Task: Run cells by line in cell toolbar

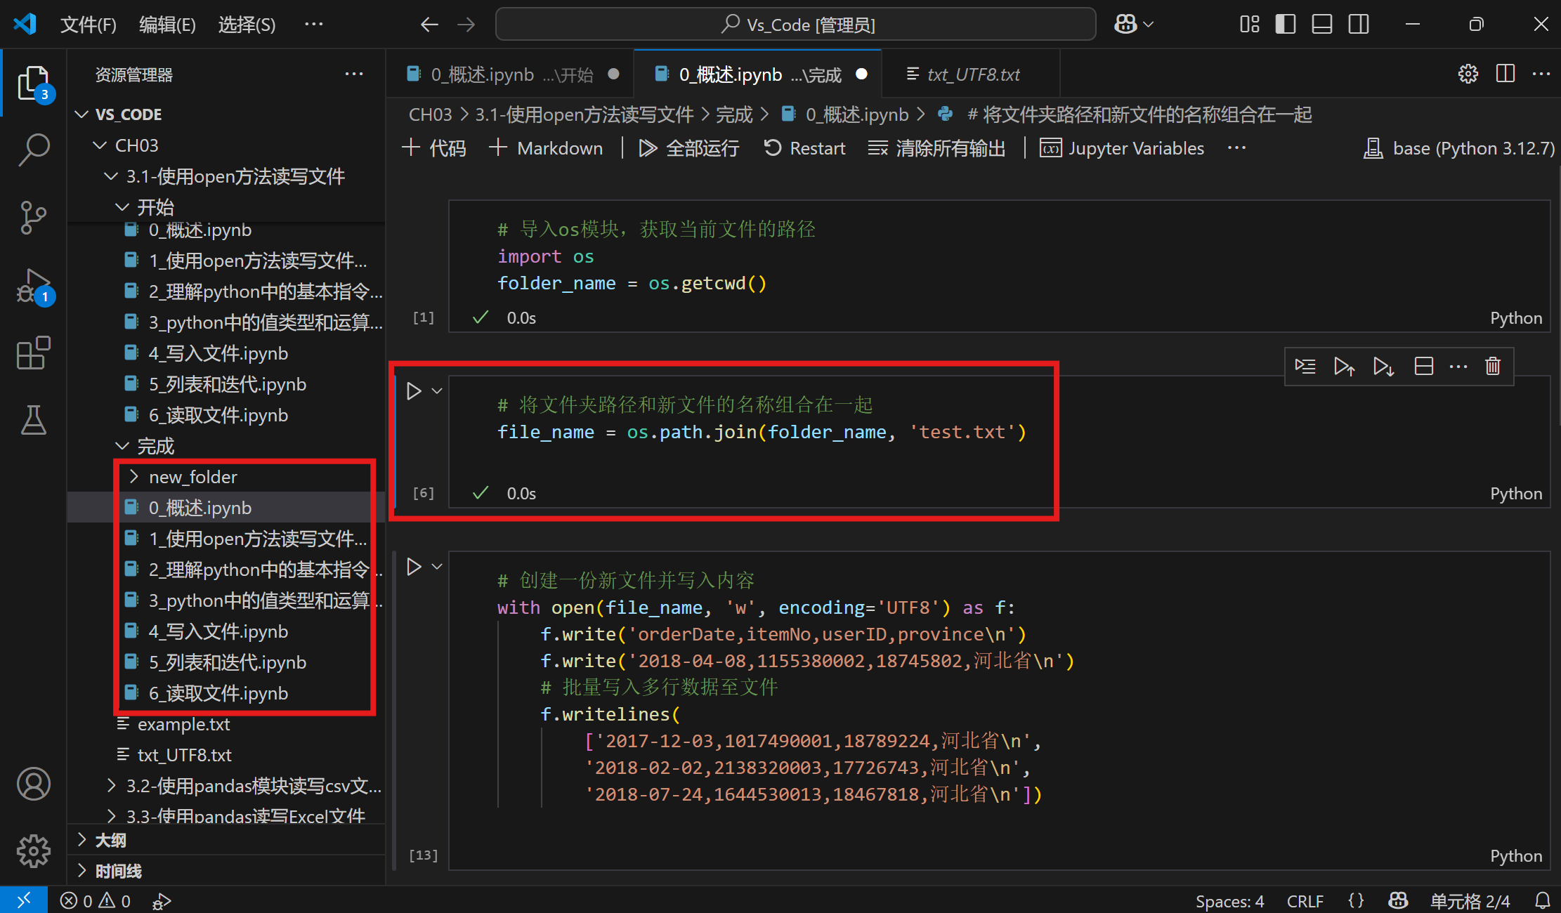Action: (x=1305, y=367)
